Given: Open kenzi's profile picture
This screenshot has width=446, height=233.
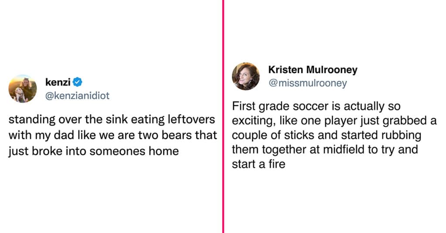Looking at the screenshot, I should 23,89.
